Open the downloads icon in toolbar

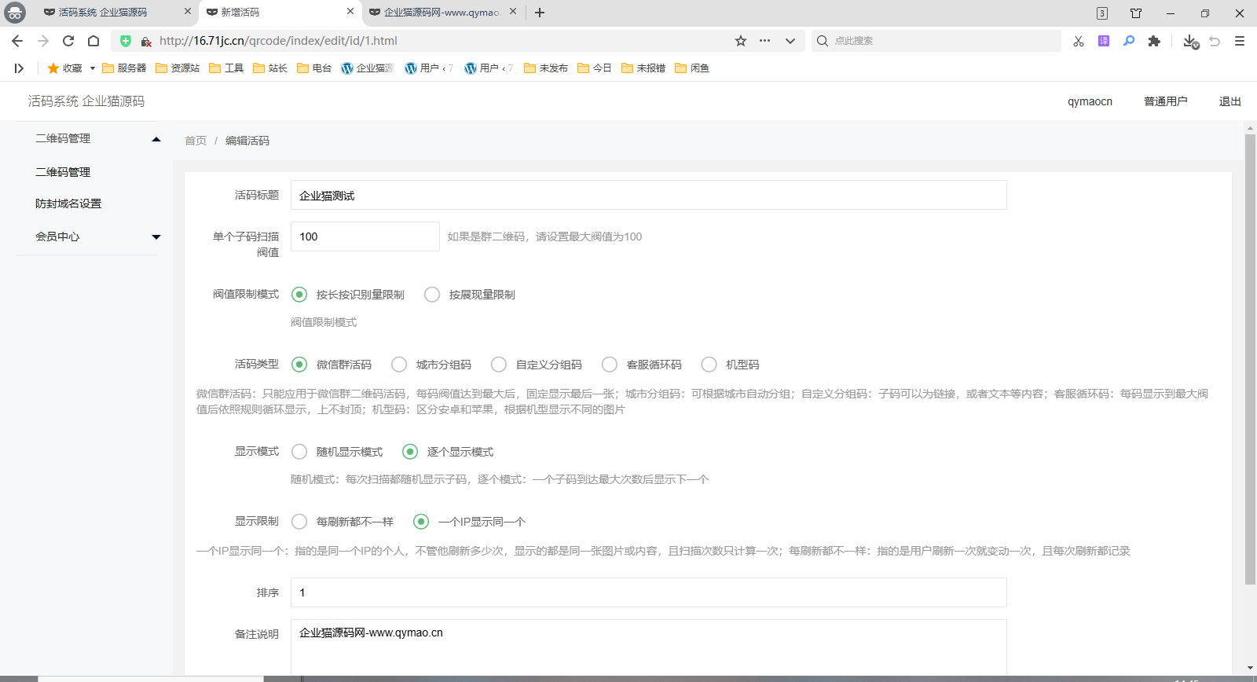pyautogui.click(x=1190, y=41)
